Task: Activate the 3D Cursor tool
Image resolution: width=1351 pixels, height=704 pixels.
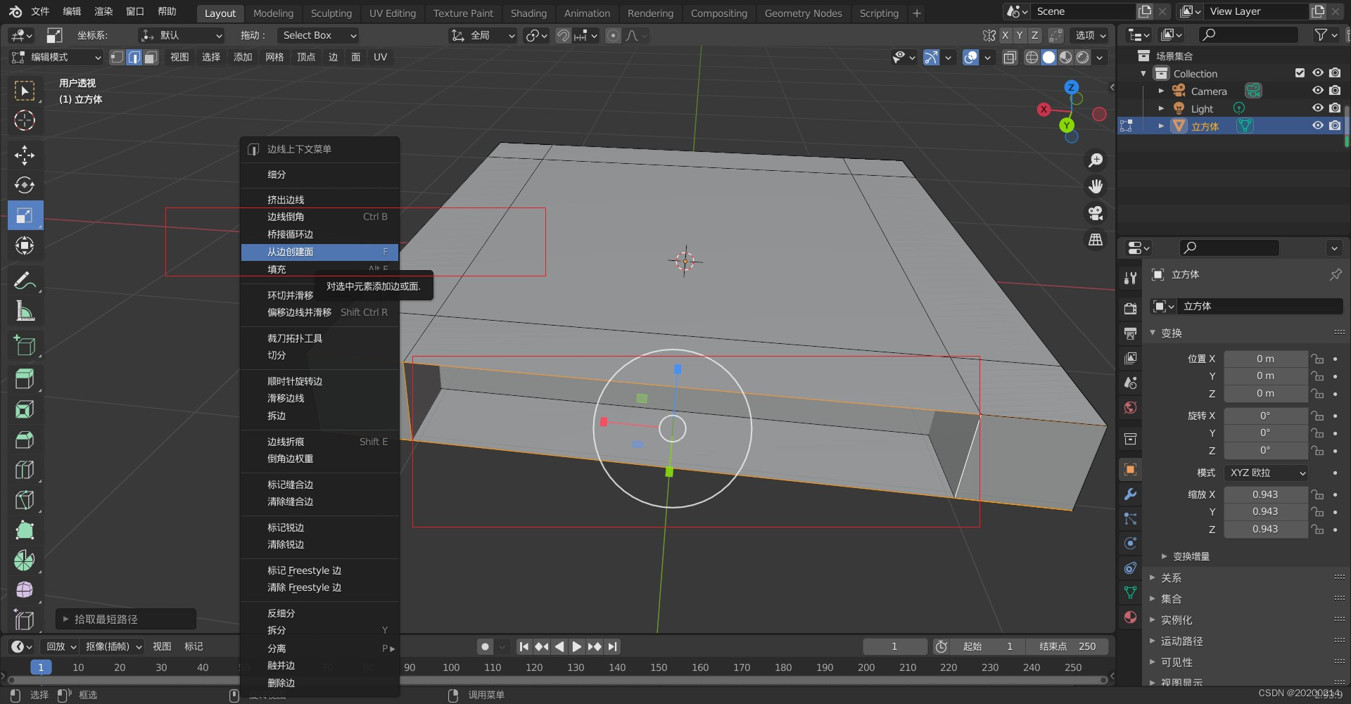Action: tap(25, 120)
